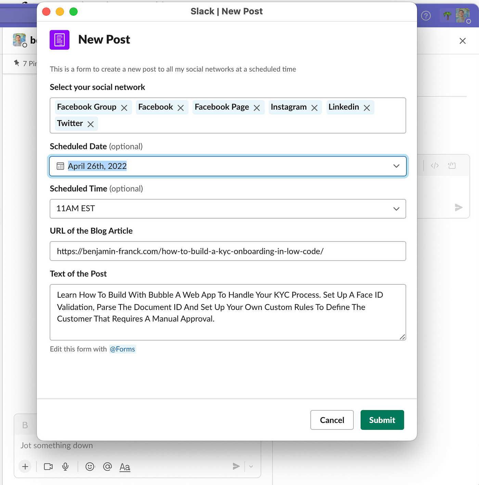479x485 pixels.
Task: Expand the Scheduled Time dropdown
Action: click(396, 209)
